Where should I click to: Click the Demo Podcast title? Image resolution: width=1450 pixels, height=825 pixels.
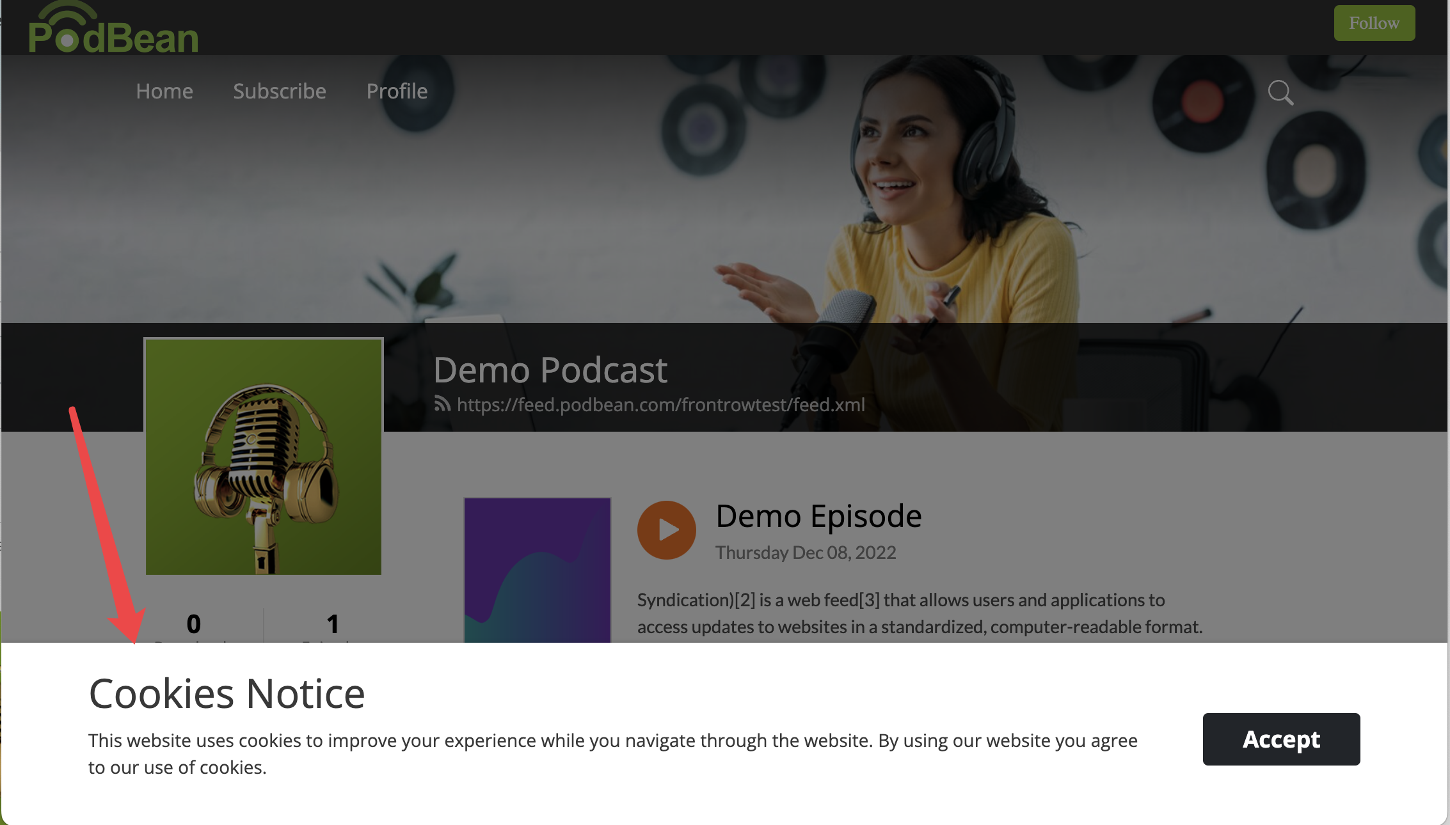coord(551,370)
